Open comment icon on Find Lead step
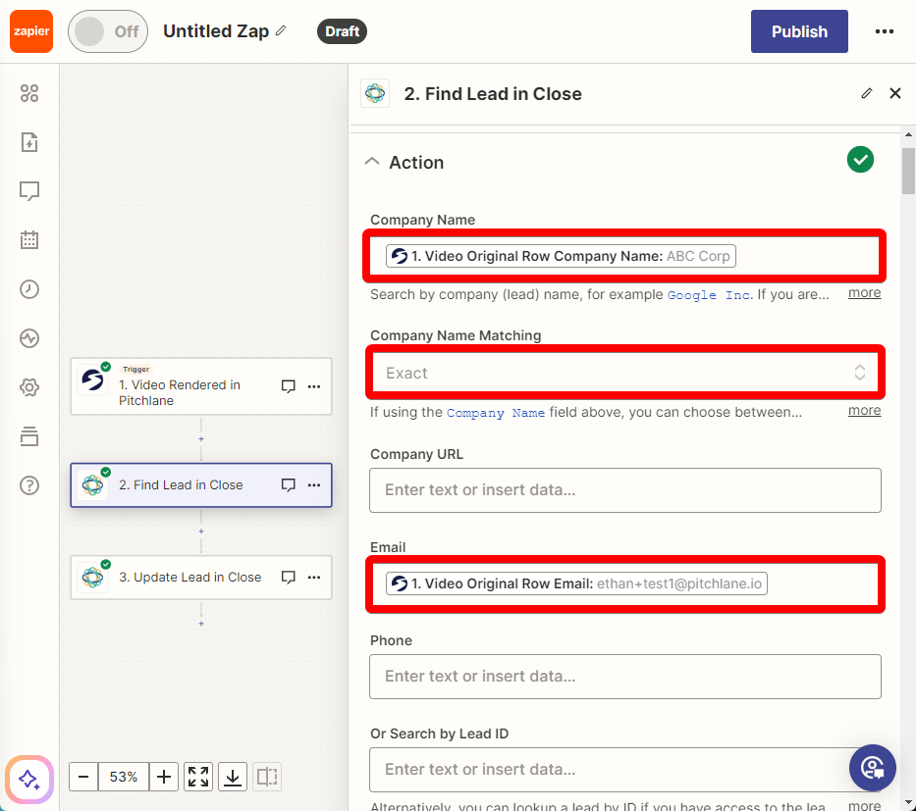 coord(288,484)
